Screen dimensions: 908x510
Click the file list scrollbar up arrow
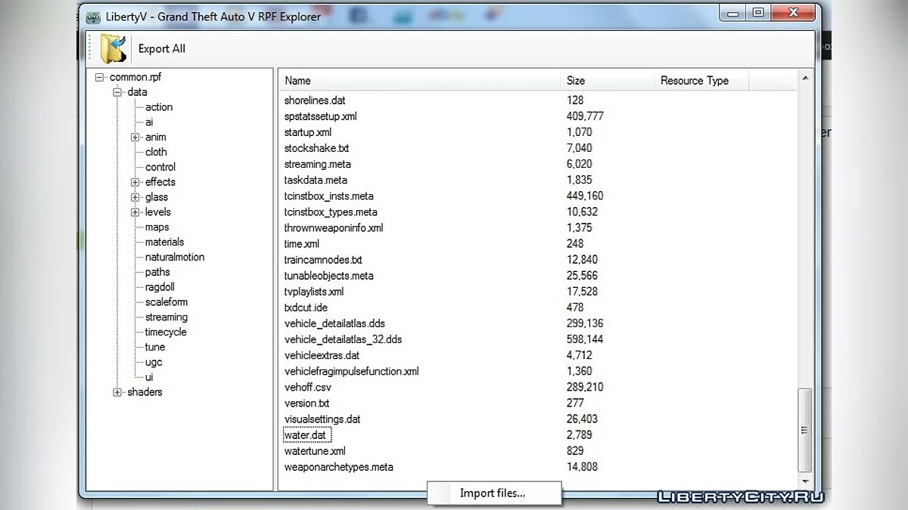(x=804, y=79)
